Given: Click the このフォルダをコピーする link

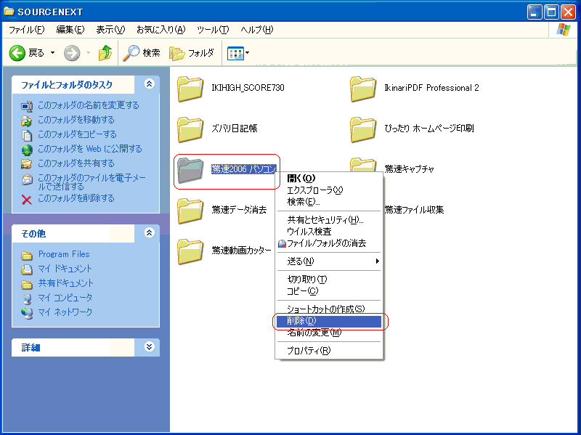Looking at the screenshot, I should (x=77, y=134).
